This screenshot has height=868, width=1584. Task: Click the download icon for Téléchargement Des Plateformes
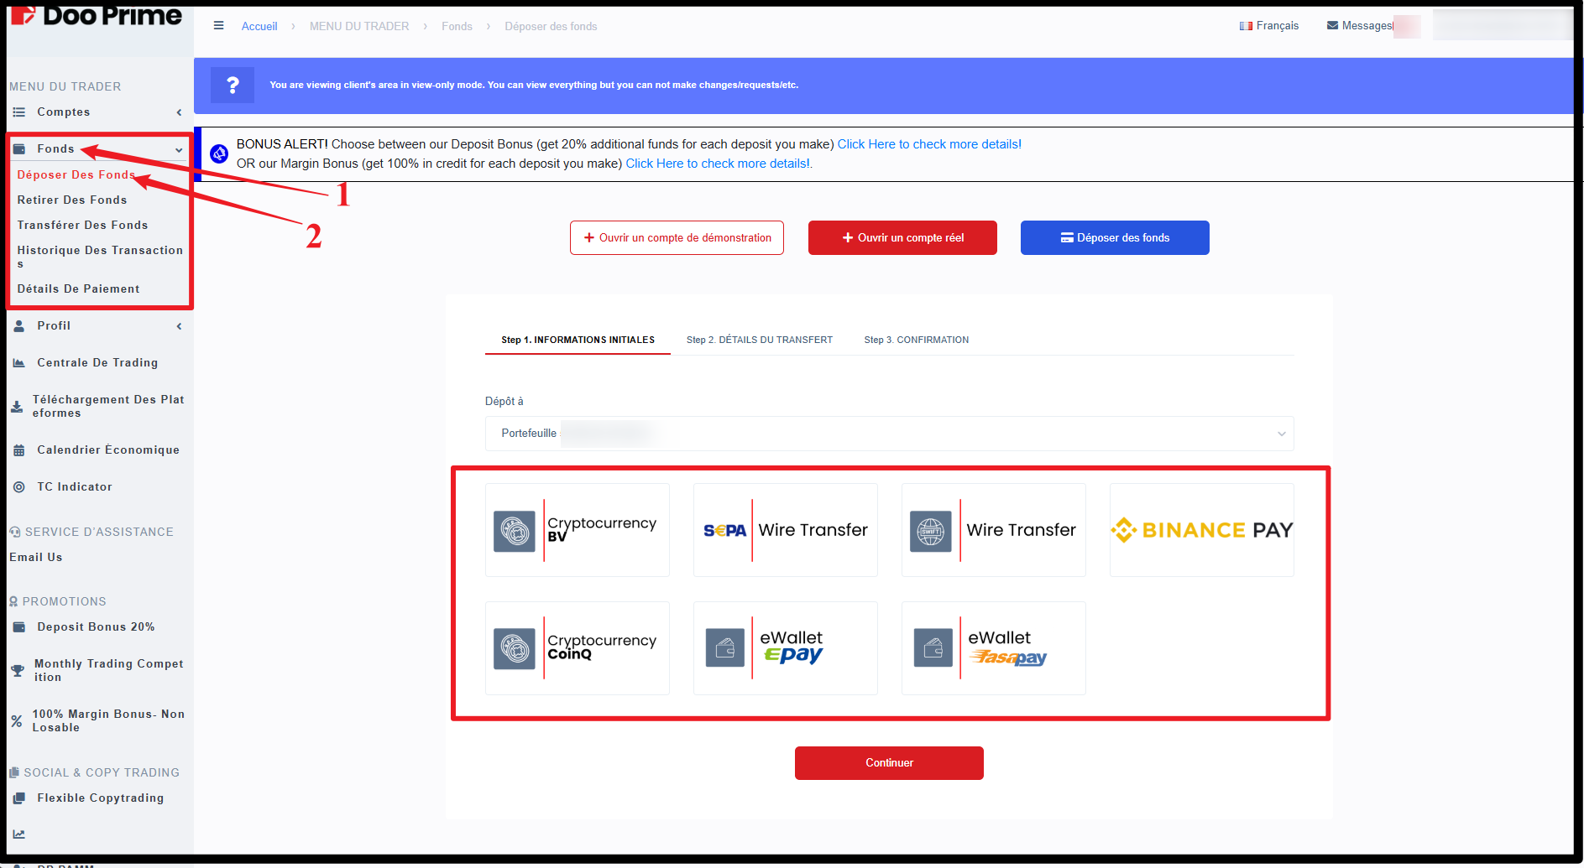pos(17,407)
